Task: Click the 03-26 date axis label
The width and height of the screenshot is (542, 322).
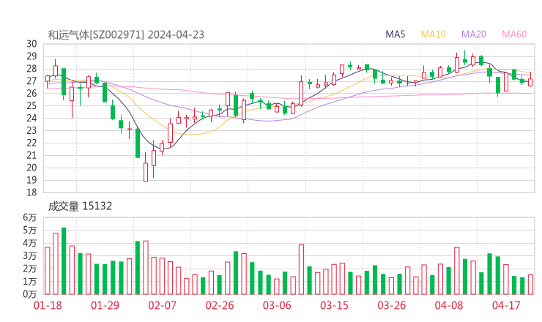Action: pos(391,305)
